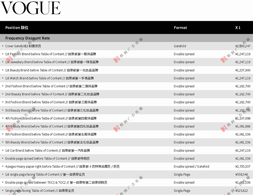Screen dimensions: 253x195
Task: Select the 'Position 版位' column header
Action: [17, 28]
